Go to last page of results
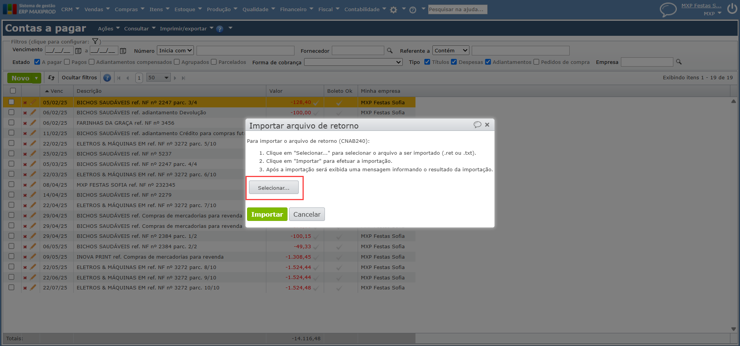 click(x=183, y=78)
